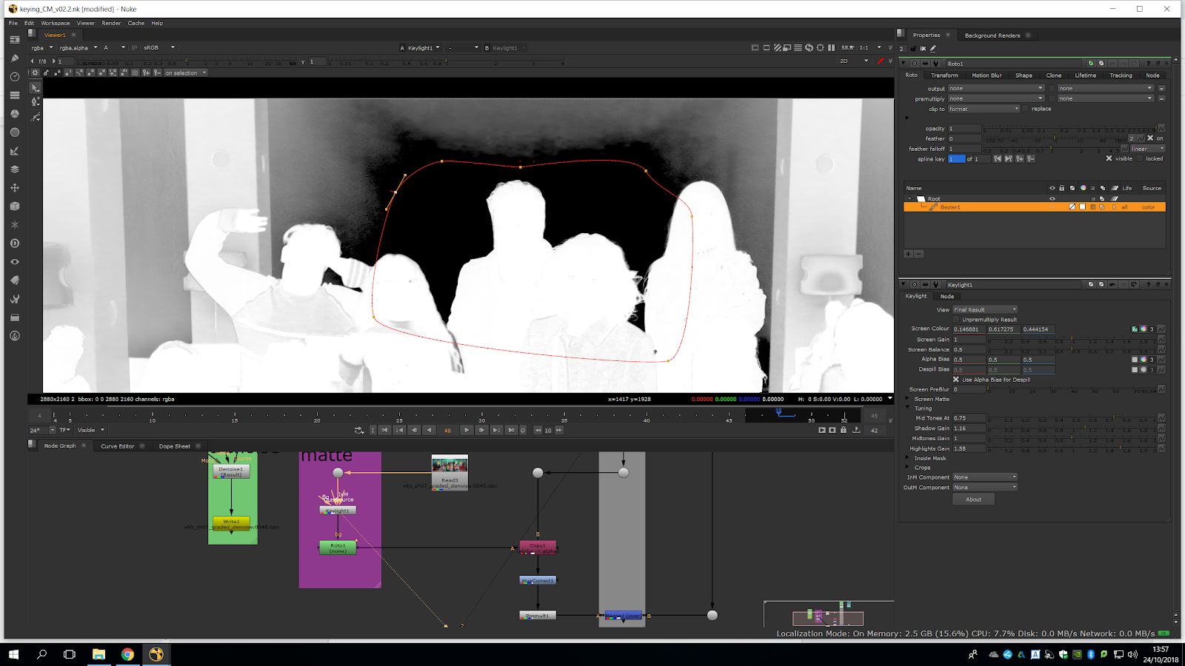Open the 3D nodes menu (cube icon)

(15, 206)
